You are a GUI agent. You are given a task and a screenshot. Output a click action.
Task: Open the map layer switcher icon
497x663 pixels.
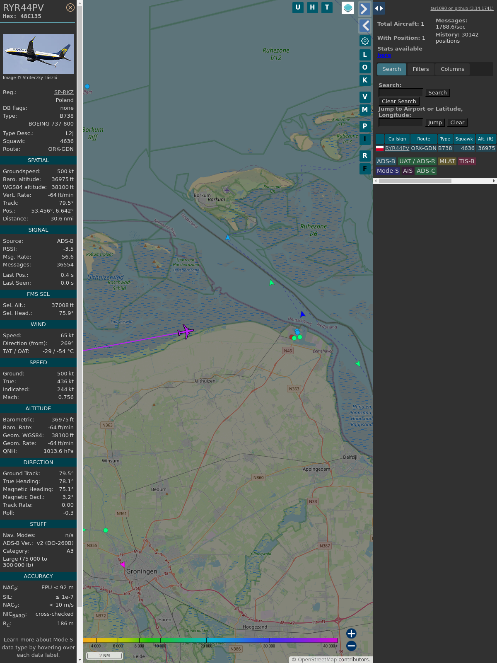click(x=348, y=8)
